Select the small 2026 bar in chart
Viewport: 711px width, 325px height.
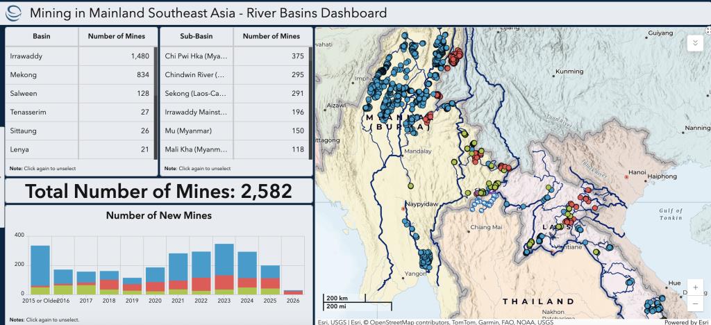[294, 292]
